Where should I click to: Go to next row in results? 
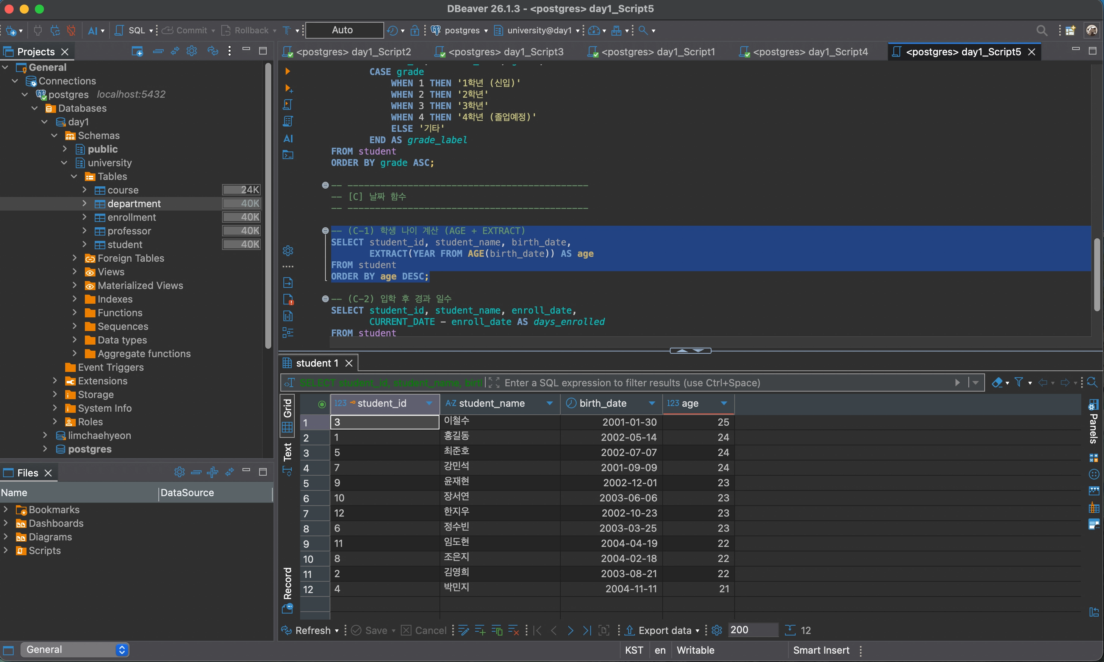[x=570, y=630]
